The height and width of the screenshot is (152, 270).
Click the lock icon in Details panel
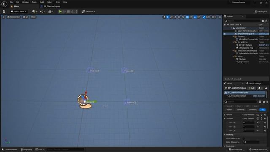[266, 88]
